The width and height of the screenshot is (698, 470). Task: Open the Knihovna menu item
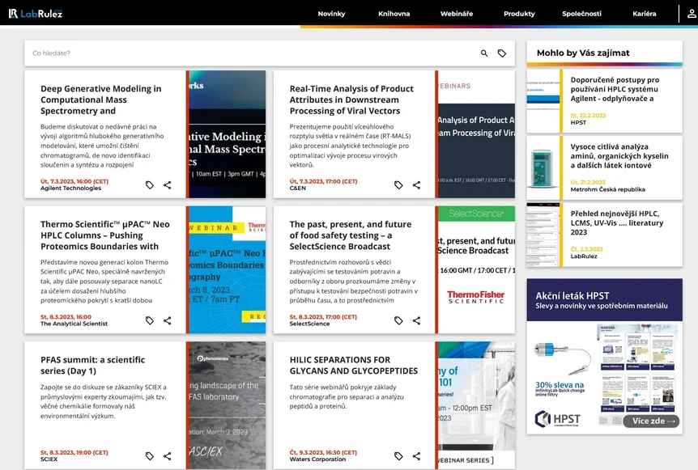click(x=394, y=14)
